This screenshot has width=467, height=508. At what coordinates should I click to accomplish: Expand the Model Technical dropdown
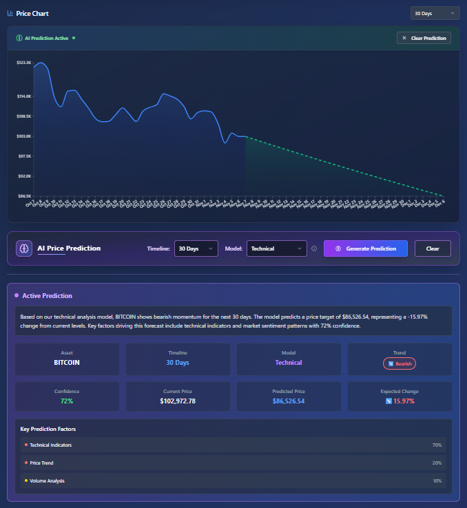click(x=276, y=248)
